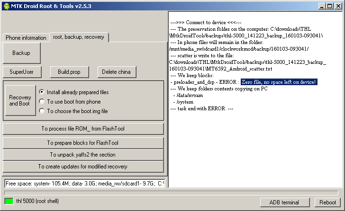Image resolution: width=345 pixels, height=211 pixels.
Task: Open Build.prop editor
Action: tap(70, 72)
